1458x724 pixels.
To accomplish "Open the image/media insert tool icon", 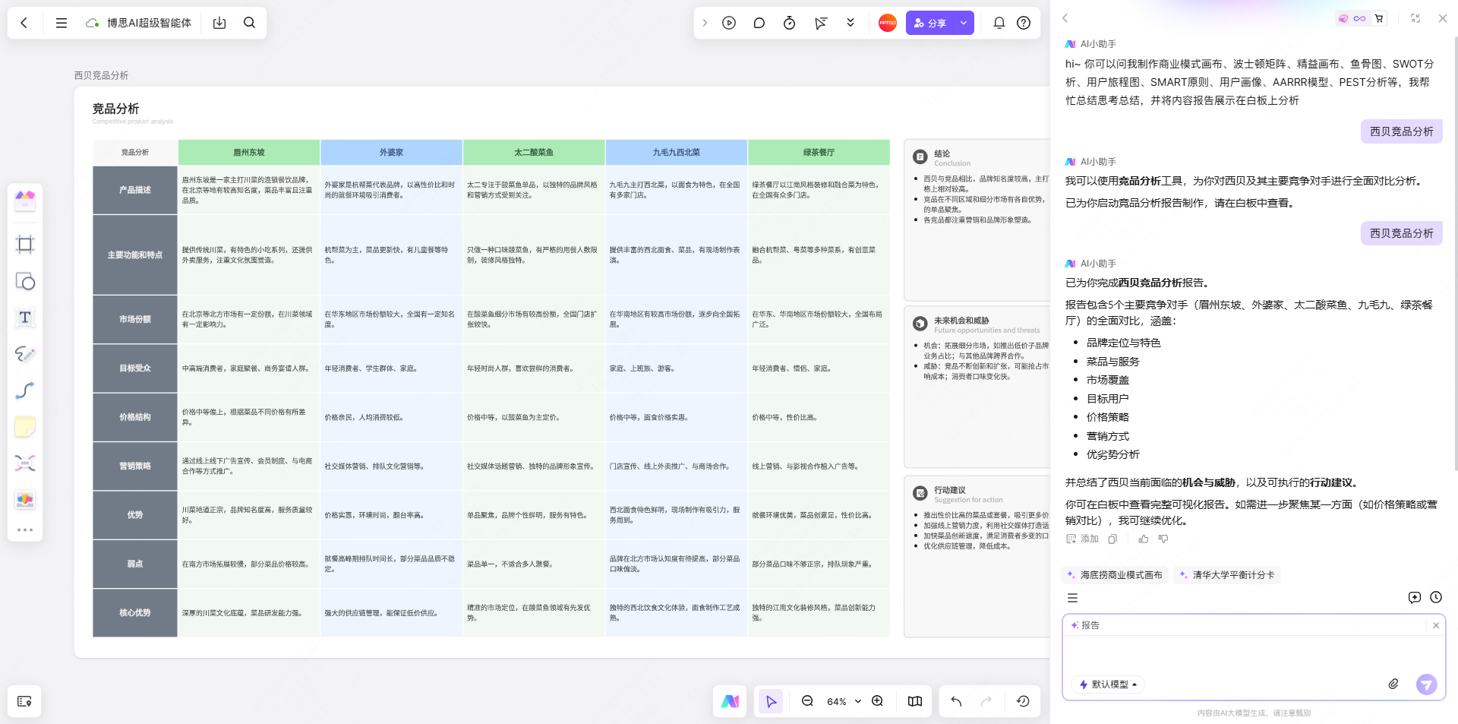I will (25, 500).
